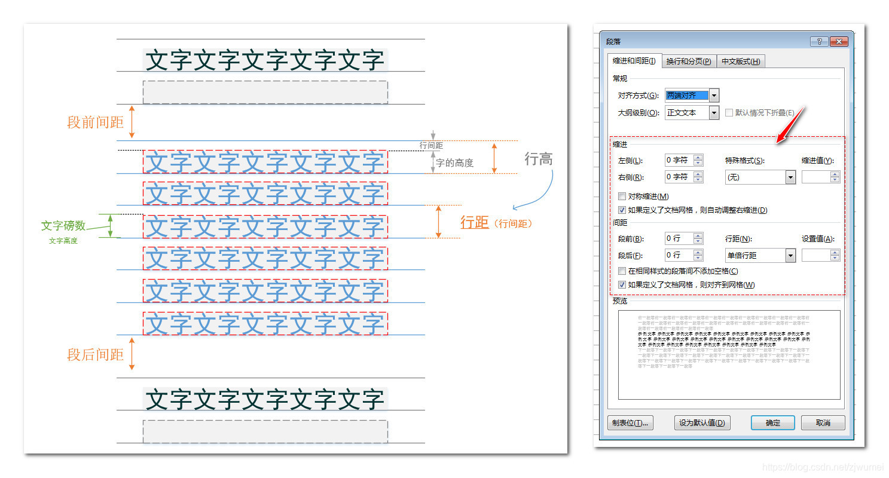Confirm the dialog with 确定
Image resolution: width=889 pixels, height=478 pixels.
pyautogui.click(x=773, y=423)
